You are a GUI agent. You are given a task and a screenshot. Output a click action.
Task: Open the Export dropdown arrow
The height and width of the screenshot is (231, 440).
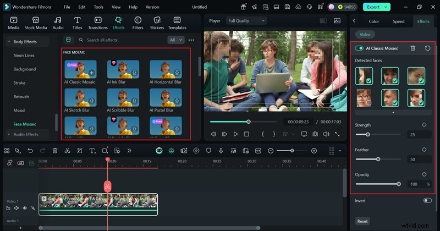coord(386,7)
